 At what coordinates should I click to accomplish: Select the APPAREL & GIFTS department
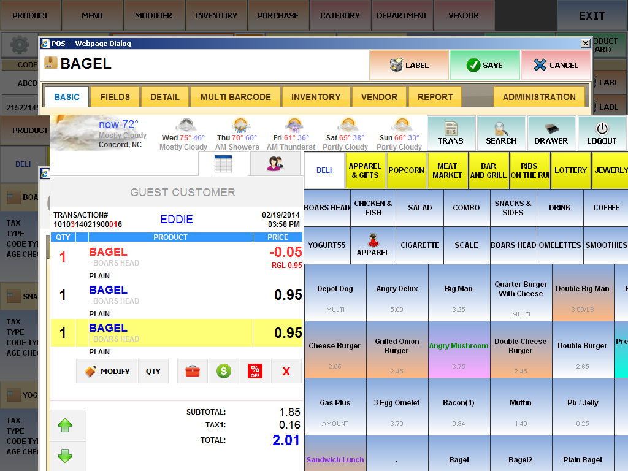[366, 170]
